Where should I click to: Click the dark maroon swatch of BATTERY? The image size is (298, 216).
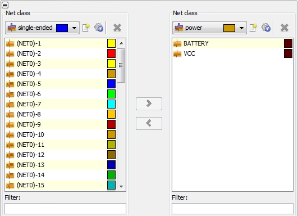pos(288,43)
